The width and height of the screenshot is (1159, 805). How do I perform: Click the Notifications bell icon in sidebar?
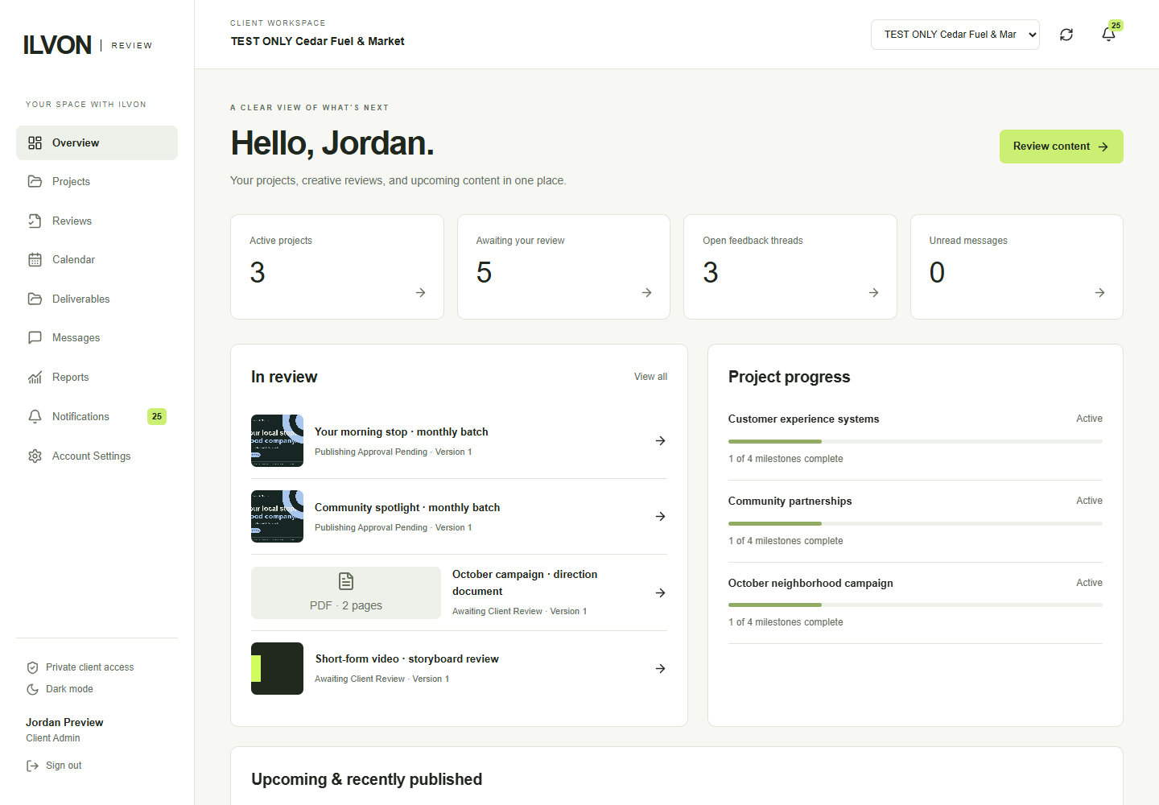coord(35,416)
